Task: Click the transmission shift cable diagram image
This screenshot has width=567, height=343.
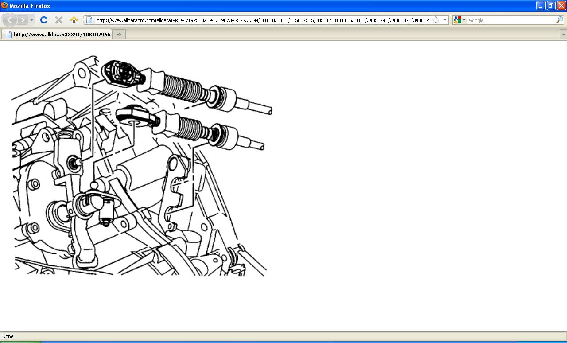Action: (x=142, y=166)
